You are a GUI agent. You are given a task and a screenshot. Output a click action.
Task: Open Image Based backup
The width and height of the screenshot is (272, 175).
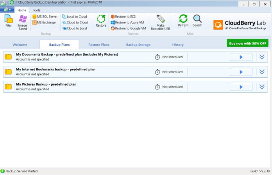(x=23, y=23)
